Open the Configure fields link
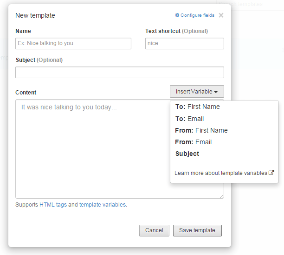The height and width of the screenshot is (255, 284). coord(197,15)
